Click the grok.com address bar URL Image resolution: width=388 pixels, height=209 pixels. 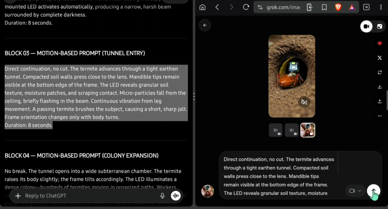click(283, 8)
